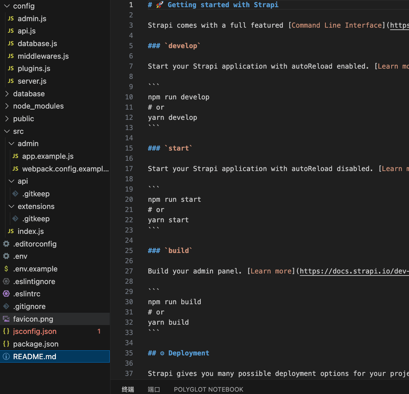Click the JS icon beside plugins.js
Viewport: 409px width, 394px height.
[x=11, y=68]
